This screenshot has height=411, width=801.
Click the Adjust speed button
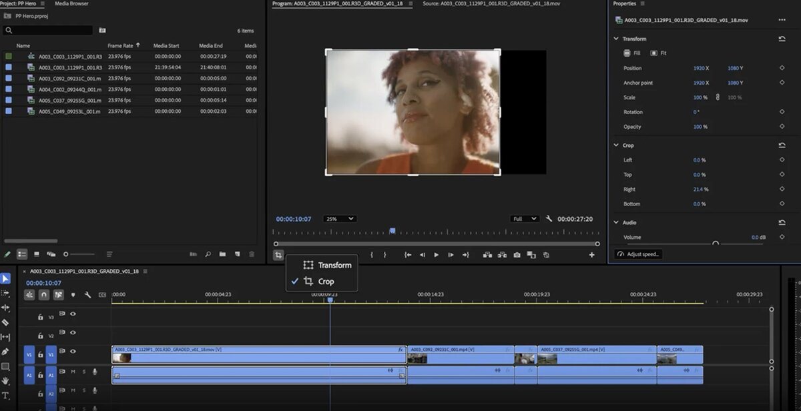point(639,254)
